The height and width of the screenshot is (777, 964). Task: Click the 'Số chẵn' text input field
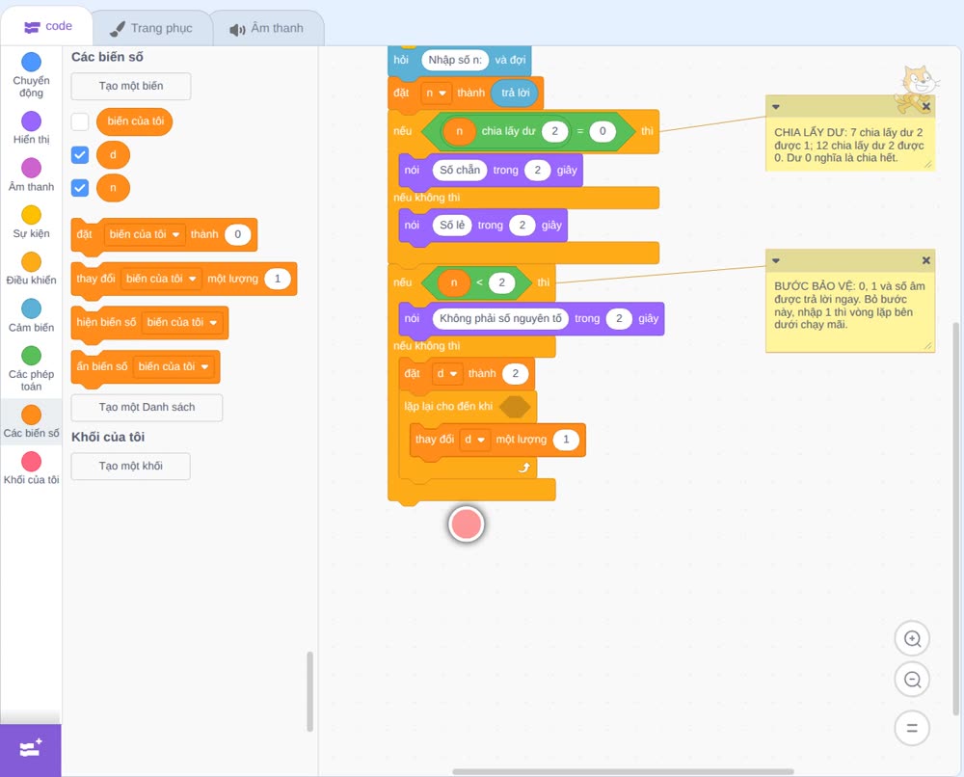click(460, 171)
